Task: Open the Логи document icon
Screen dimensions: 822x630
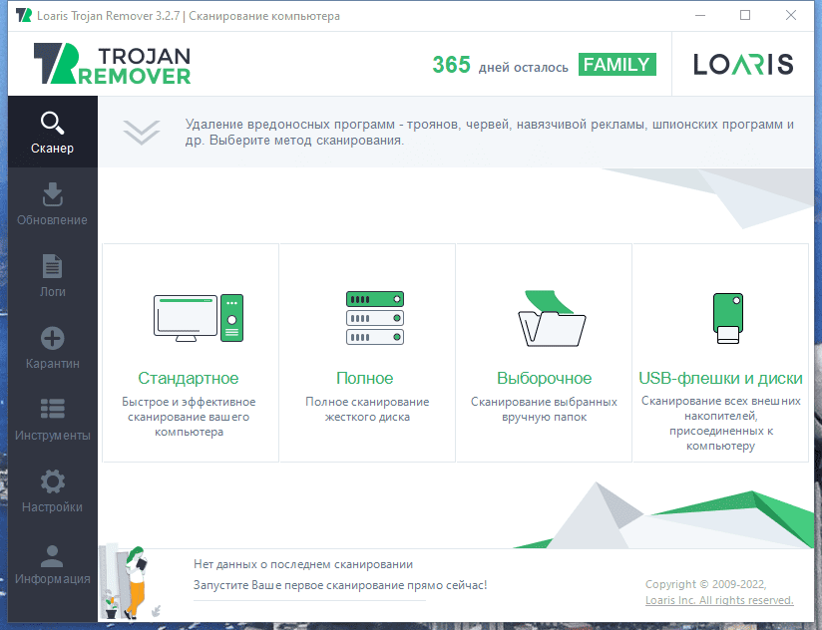Action: click(x=52, y=266)
